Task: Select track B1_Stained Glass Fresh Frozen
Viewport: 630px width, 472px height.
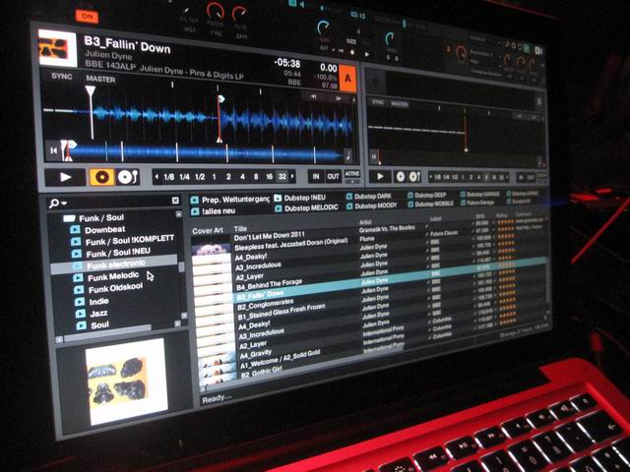Action: coord(282,313)
